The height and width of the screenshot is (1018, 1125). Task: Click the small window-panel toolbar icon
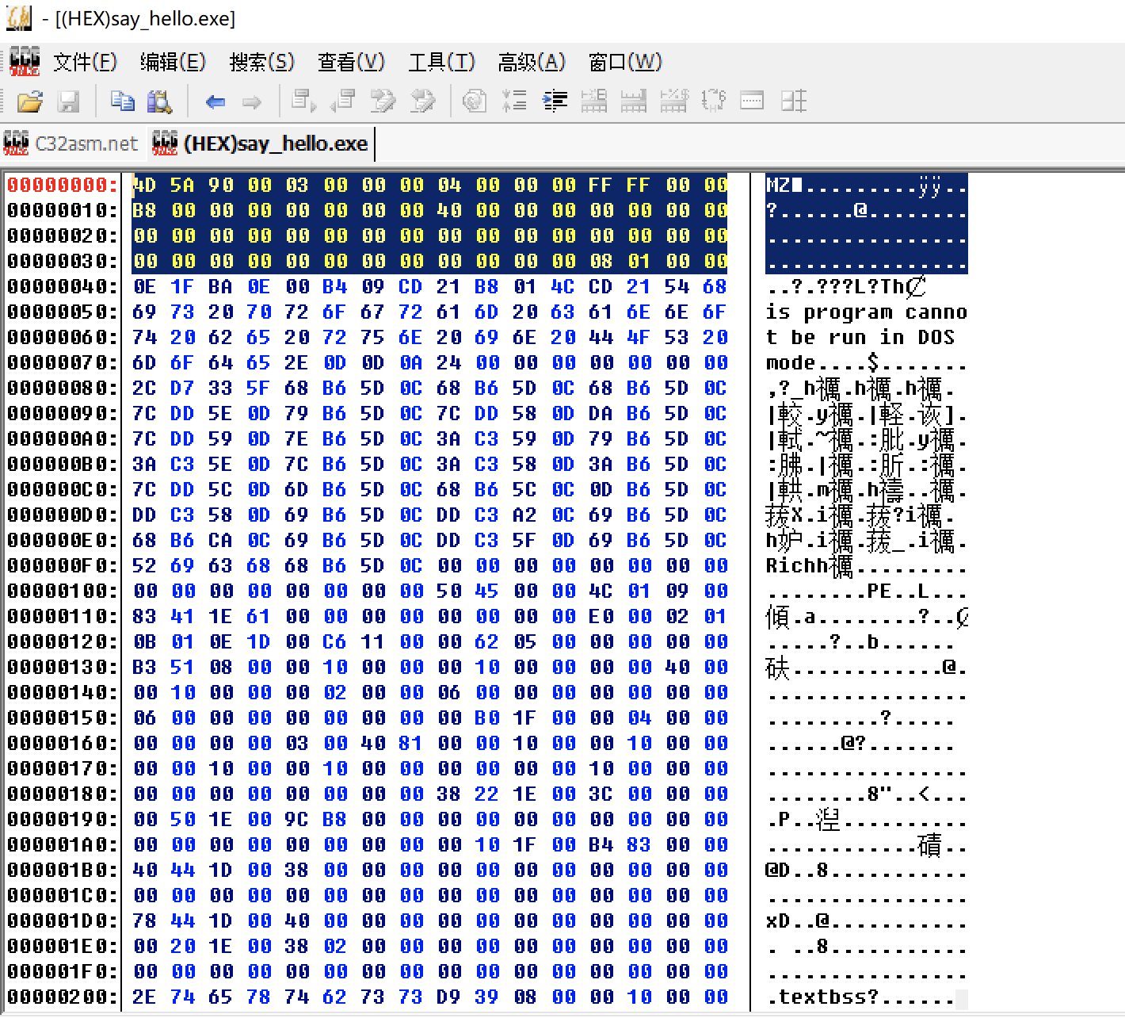click(752, 101)
